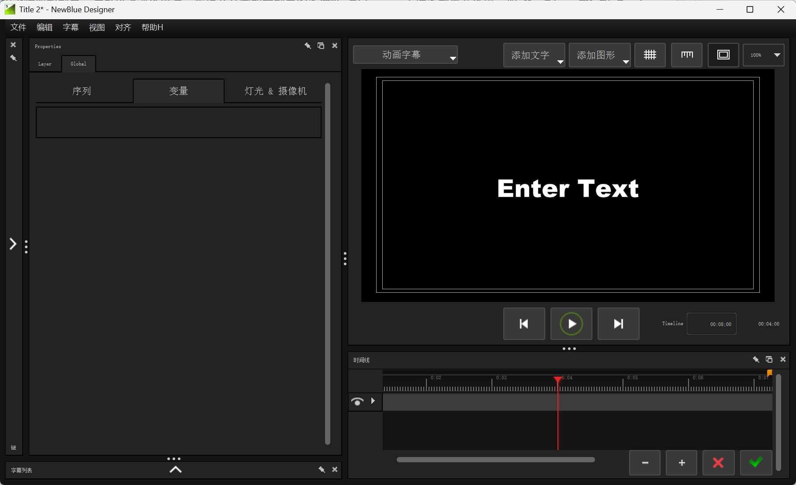Pin the 字幕列表 panel
The height and width of the screenshot is (485, 796).
pos(322,470)
